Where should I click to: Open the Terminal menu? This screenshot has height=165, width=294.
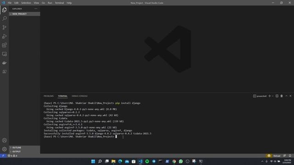click(x=59, y=3)
